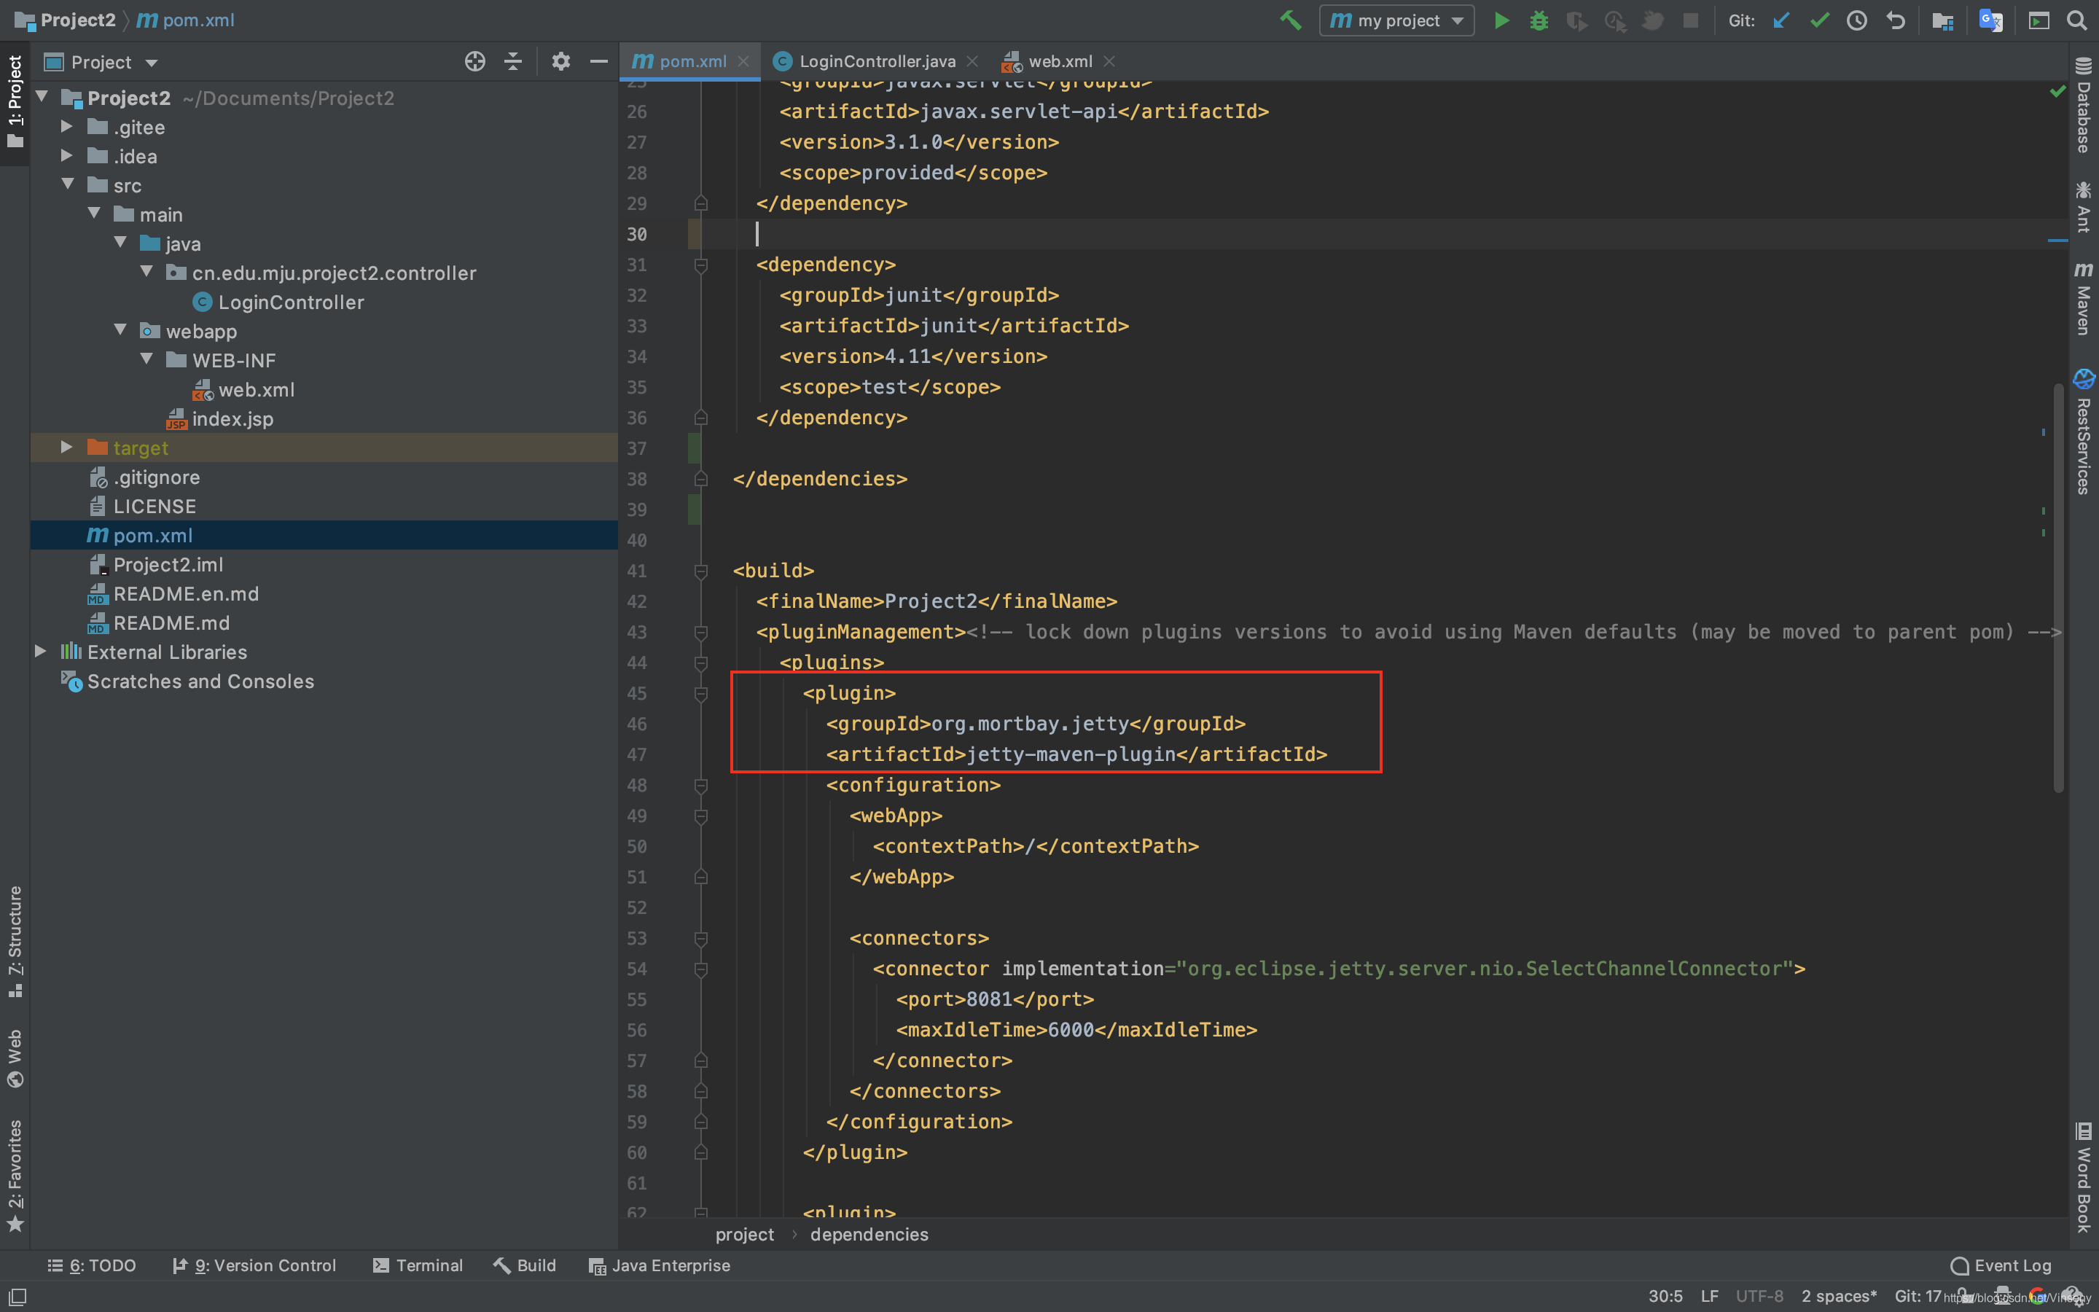Expand the .gitee folder

(67, 126)
